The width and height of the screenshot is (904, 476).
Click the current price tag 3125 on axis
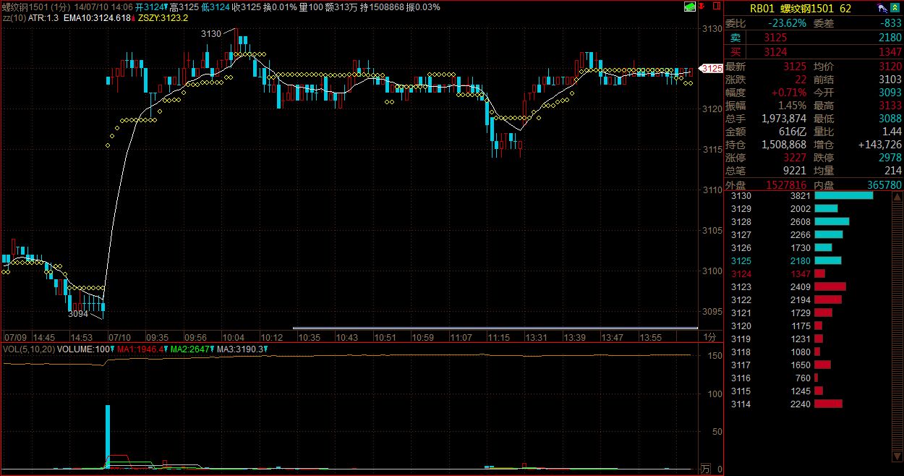click(712, 69)
